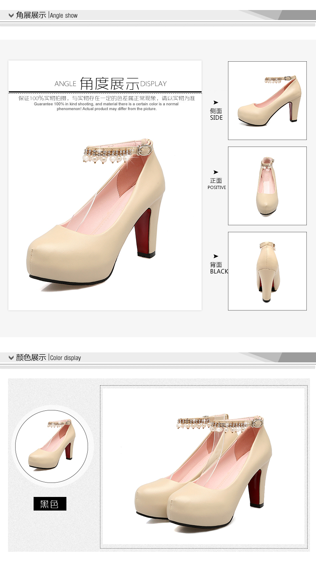Click the black 黑色 color label button
The width and height of the screenshot is (316, 565).
[50, 504]
